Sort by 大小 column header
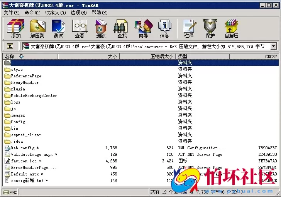Screen dimensions: 281x197 point(89,57)
